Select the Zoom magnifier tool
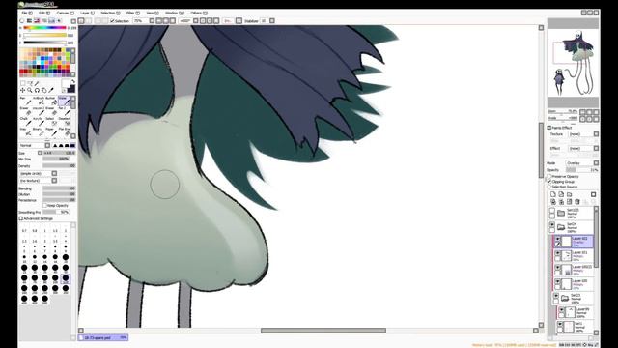This screenshot has width=618, height=348. [30, 90]
